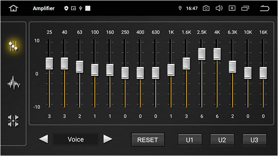278x156 pixels.
Task: Click the 16K slider handle
Action: [263, 73]
